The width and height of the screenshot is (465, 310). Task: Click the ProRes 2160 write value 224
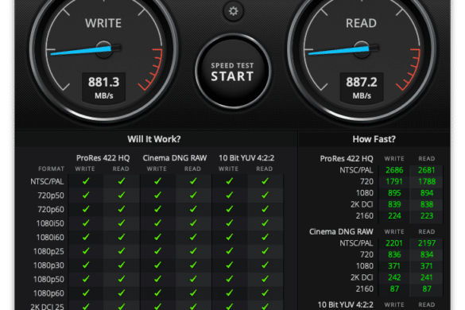pyautogui.click(x=394, y=215)
